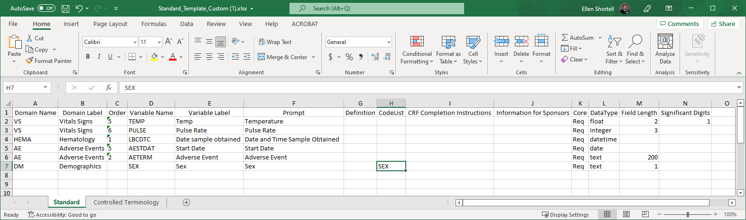Click the Delete cells icon

521,42
